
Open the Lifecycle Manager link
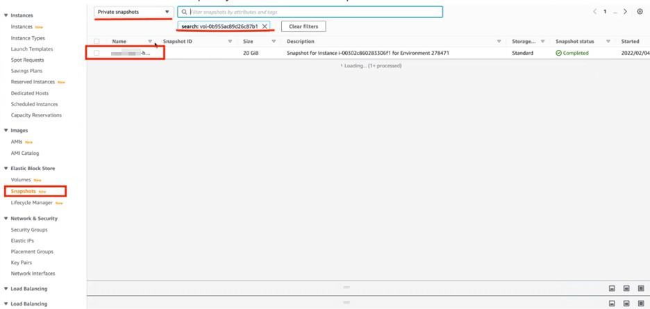[x=32, y=203]
